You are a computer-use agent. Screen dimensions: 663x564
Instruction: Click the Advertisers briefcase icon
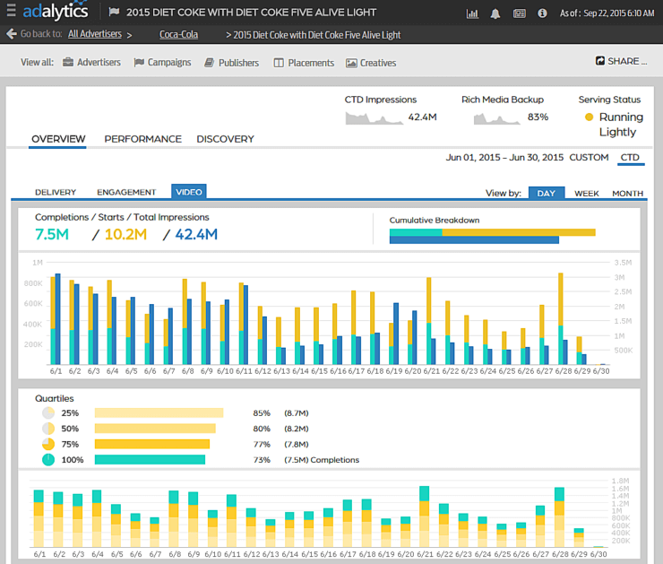pos(68,62)
